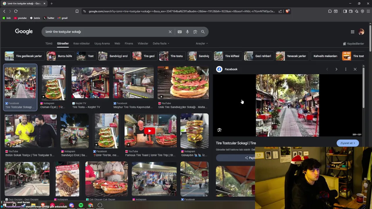This screenshot has height=209, width=372.
Task: Switch to the Videolar tab
Action: pyautogui.click(x=143, y=44)
